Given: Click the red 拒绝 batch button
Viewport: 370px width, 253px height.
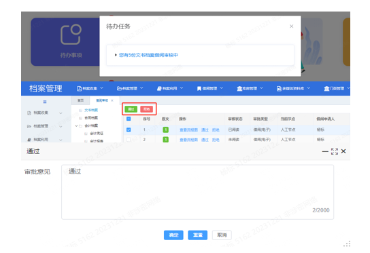Looking at the screenshot, I should pyautogui.click(x=146, y=109).
